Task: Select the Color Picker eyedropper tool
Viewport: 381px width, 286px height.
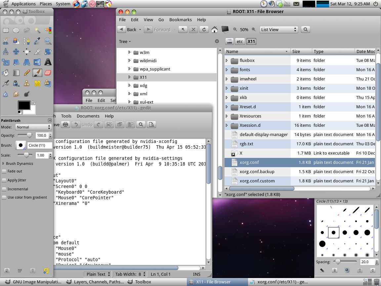Action: (37, 41)
